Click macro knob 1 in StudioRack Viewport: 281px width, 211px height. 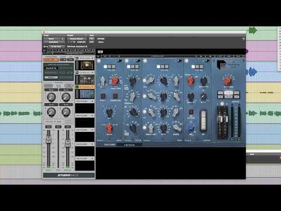tap(51, 97)
